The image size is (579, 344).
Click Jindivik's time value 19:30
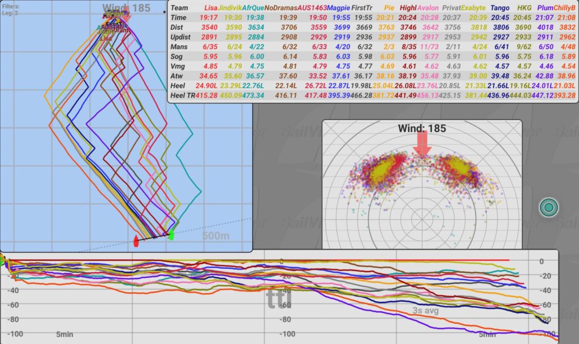click(233, 18)
